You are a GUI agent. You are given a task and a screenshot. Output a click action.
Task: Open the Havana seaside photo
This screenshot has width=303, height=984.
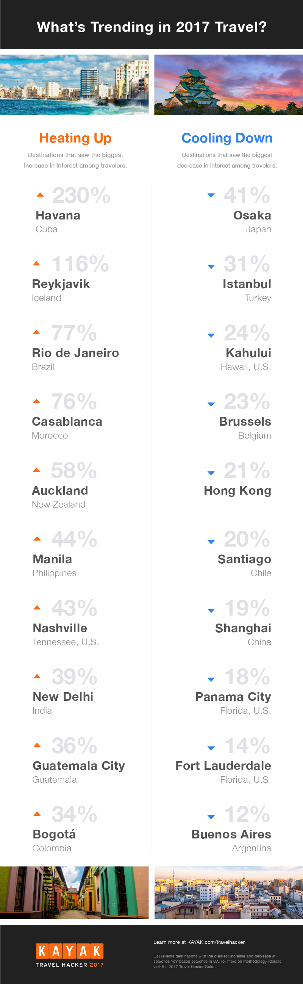pyautogui.click(x=74, y=85)
